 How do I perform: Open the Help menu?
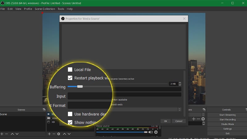click(70, 9)
